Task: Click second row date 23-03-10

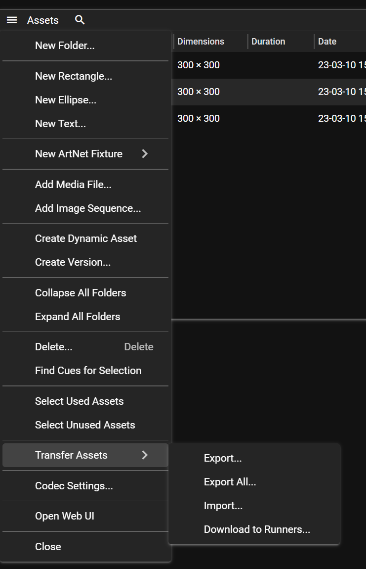Action: pos(342,92)
